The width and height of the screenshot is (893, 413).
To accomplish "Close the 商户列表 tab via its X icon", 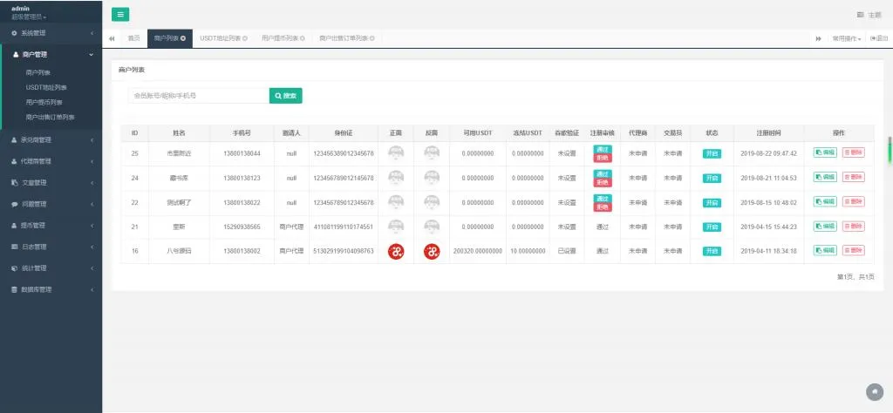I will (x=183, y=38).
